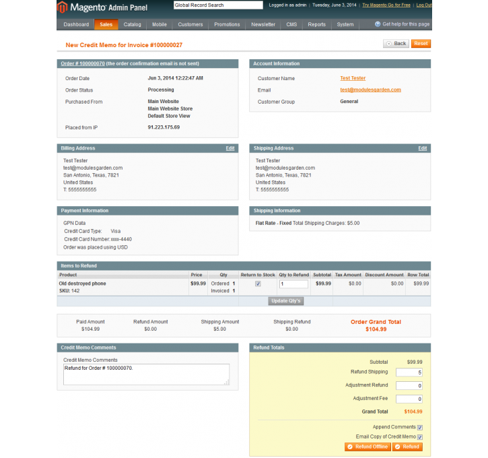
Task: Edit the Billing Address
Action: pyautogui.click(x=230, y=148)
